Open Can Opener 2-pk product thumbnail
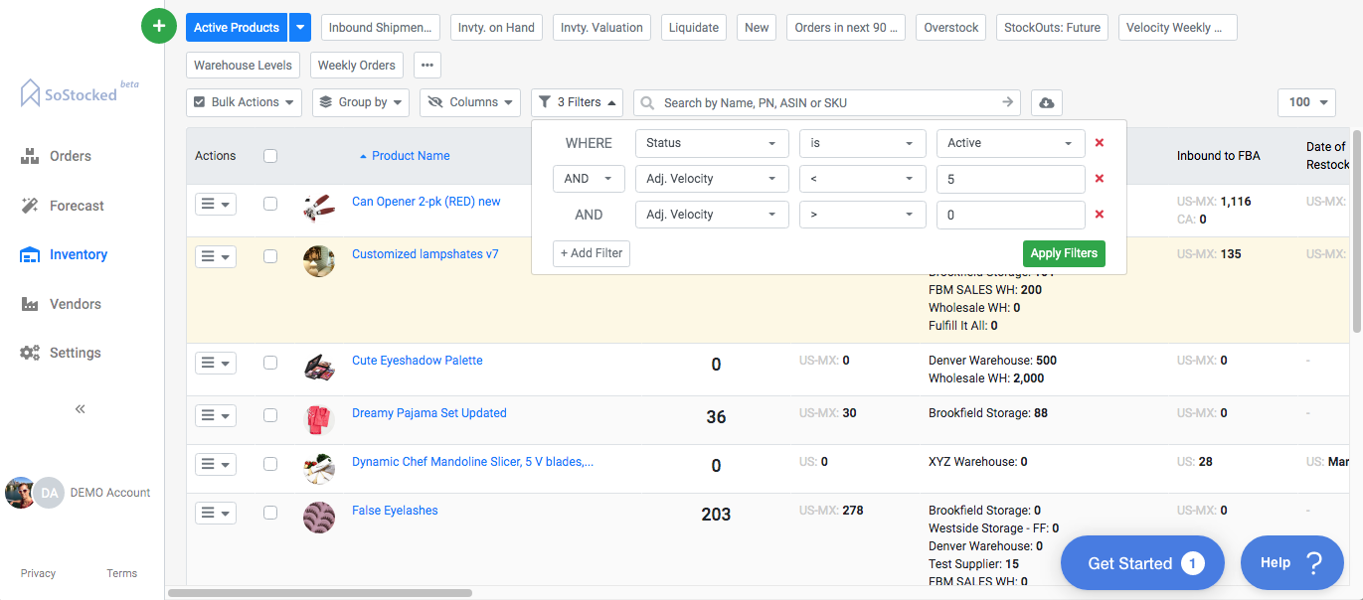Image resolution: width=1363 pixels, height=600 pixels. [x=319, y=209]
